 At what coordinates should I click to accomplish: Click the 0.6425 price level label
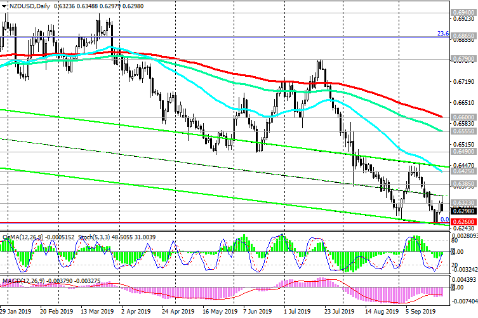[463, 171]
